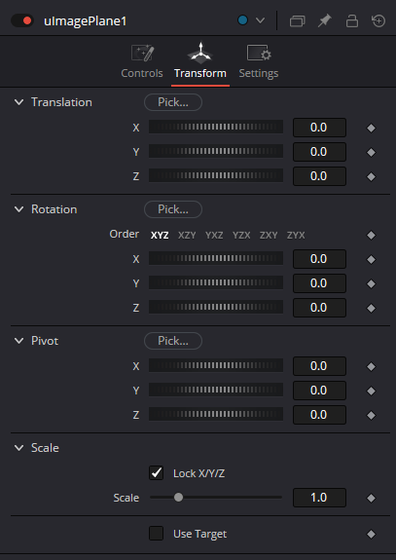Click the Translation Z thumbwheel slider
The height and width of the screenshot is (560, 396).
coord(216,175)
